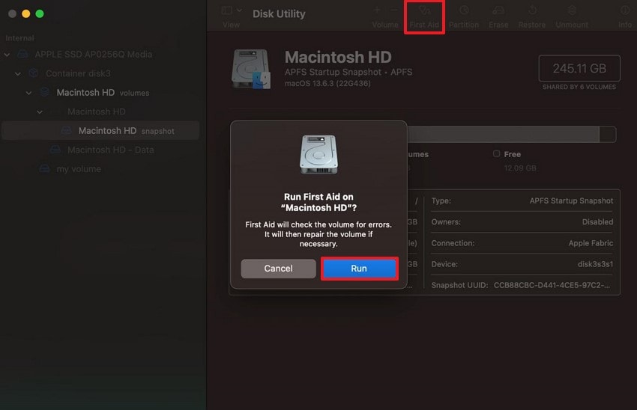Click the Owners Disabled value
Image resolution: width=637 pixels, height=410 pixels.
tap(597, 221)
